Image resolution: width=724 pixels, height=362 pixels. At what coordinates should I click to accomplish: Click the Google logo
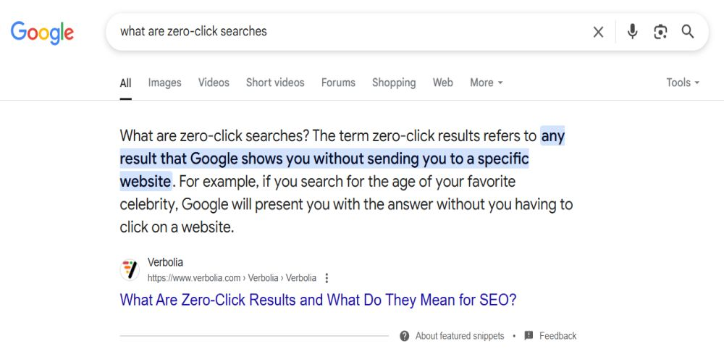tap(42, 33)
